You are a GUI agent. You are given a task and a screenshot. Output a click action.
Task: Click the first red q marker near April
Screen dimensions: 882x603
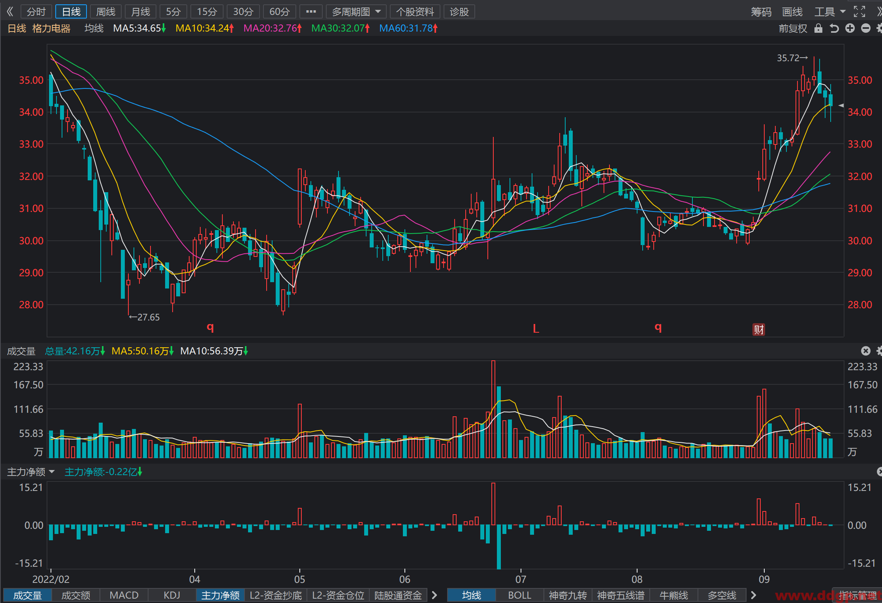coord(211,327)
